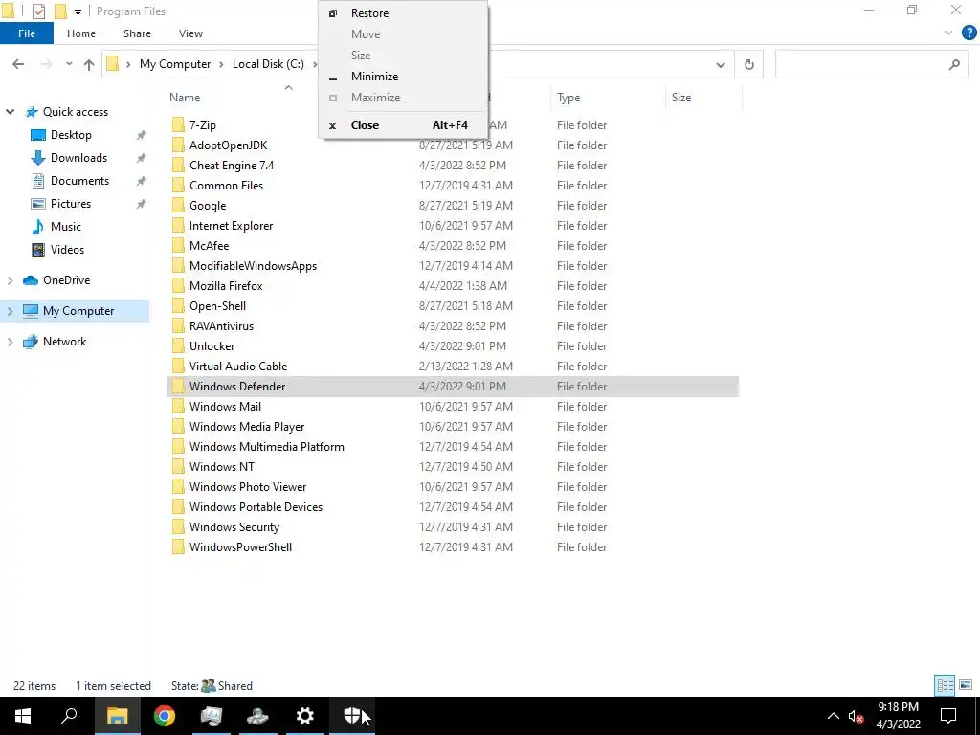Select the Mozilla Firefox folder
The width and height of the screenshot is (980, 735).
coord(226,285)
